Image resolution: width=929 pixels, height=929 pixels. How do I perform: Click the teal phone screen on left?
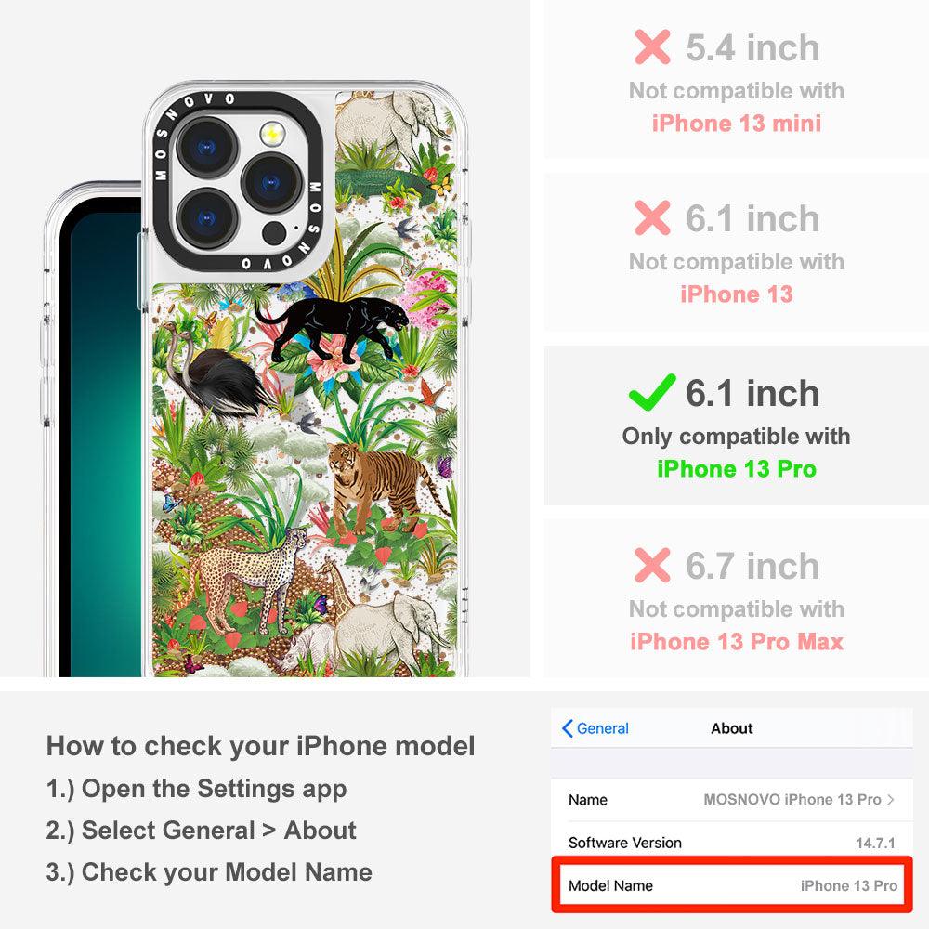[100, 438]
